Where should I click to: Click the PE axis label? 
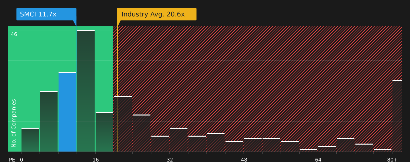(x=12, y=160)
